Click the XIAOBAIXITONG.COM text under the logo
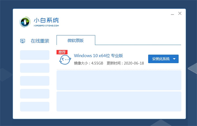The width and height of the screenshot is (197, 126). 46,26
